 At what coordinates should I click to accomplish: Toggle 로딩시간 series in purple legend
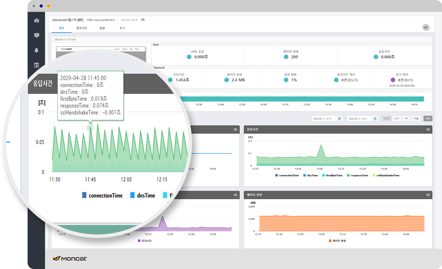(x=145, y=241)
